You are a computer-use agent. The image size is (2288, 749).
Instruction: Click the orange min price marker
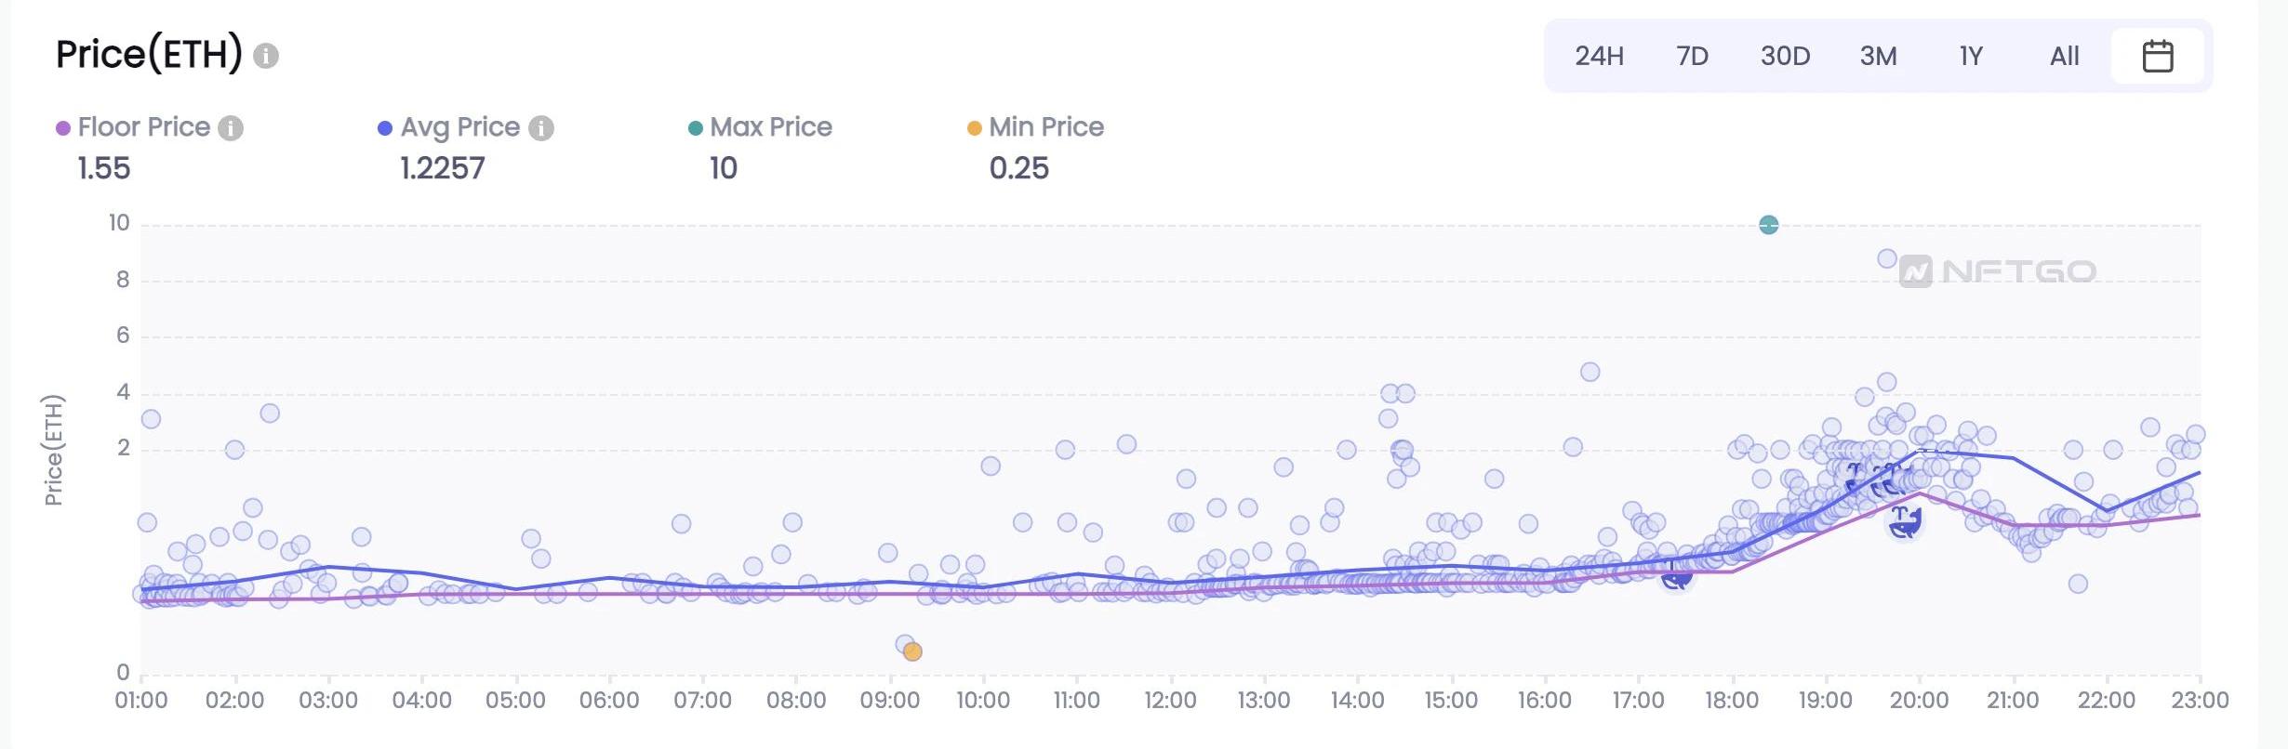[912, 651]
